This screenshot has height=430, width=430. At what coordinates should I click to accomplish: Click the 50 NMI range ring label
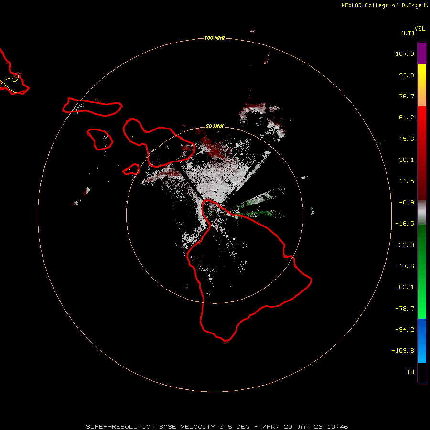[x=215, y=126]
